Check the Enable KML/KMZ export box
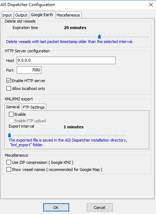The image size is (156, 214). (11, 114)
